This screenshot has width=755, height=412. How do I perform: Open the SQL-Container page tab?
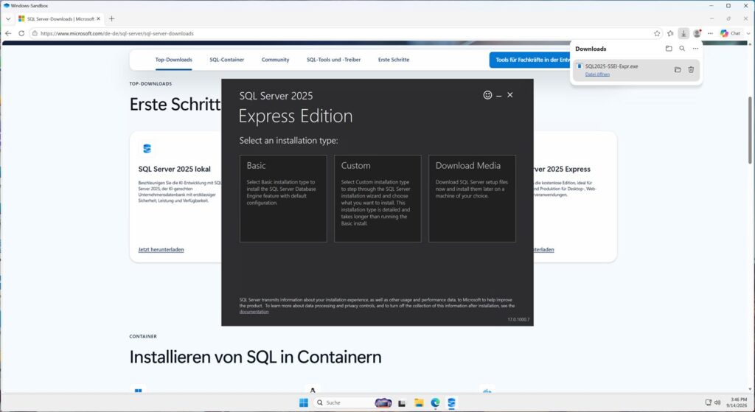(x=227, y=60)
